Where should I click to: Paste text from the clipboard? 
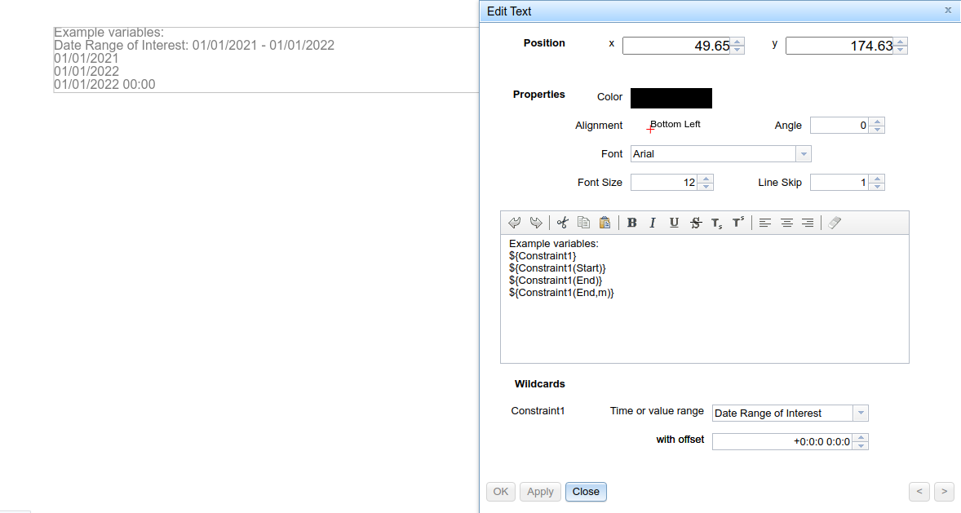pos(604,222)
